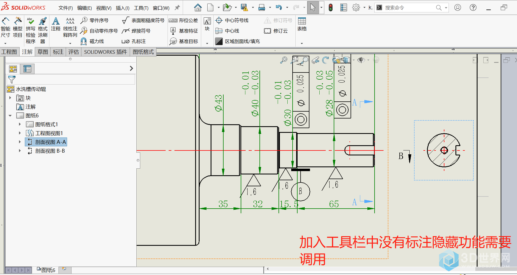The height and width of the screenshot is (275, 517).
Task: Insert a Balloon (零件序号)
Action: (94, 20)
